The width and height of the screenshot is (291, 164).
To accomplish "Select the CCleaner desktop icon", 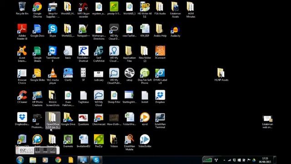I will 22,97.
